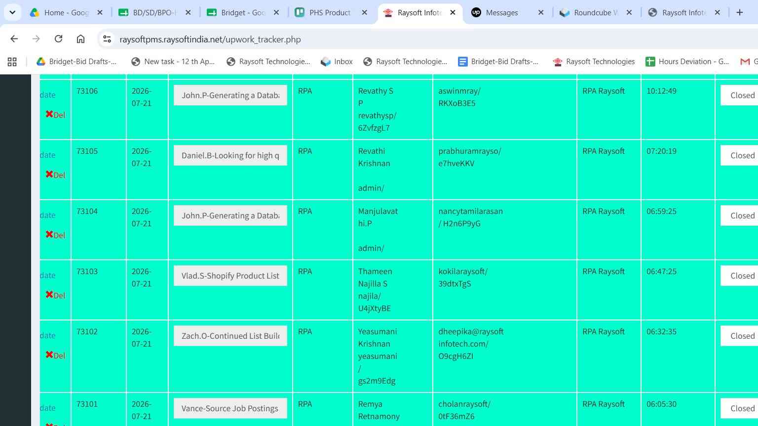The height and width of the screenshot is (426, 758).
Task: Reload the current page
Action: point(58,39)
